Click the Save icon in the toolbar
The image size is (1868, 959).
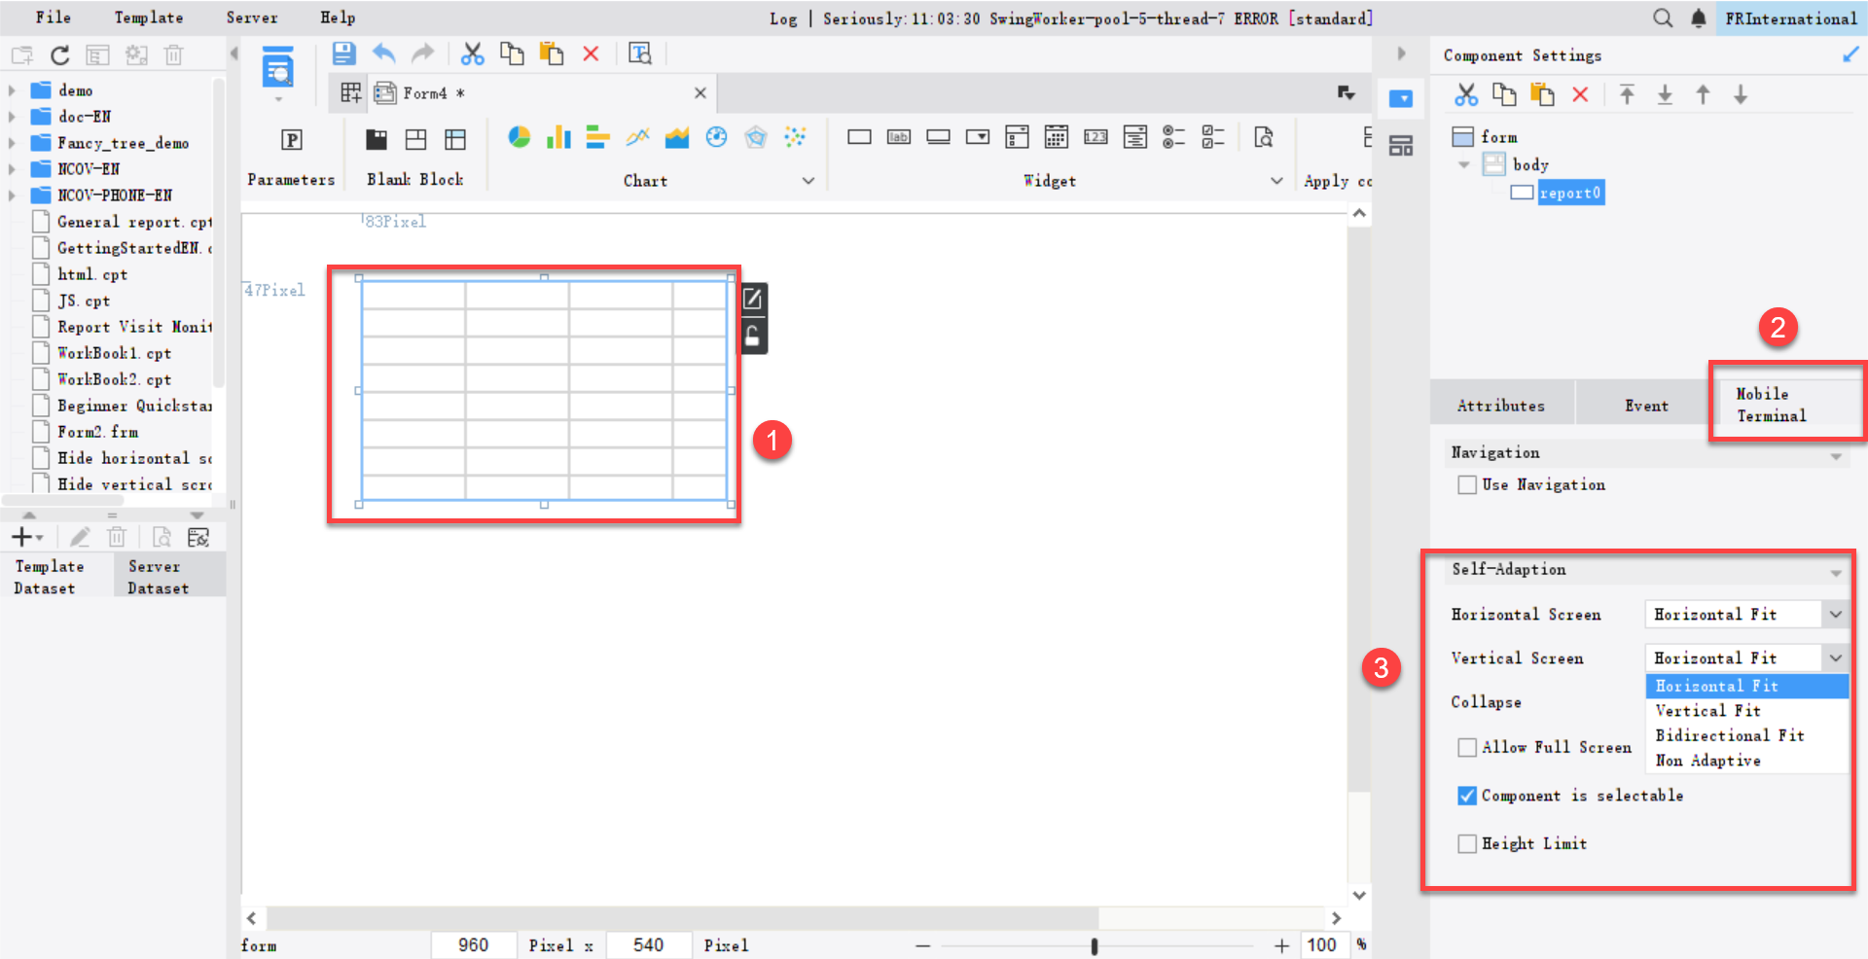pyautogui.click(x=343, y=53)
